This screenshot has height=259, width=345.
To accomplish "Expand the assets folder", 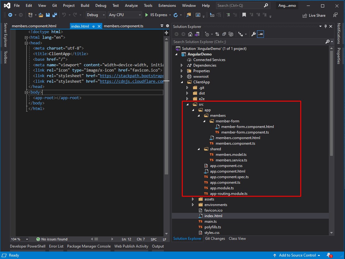I will click(193, 199).
